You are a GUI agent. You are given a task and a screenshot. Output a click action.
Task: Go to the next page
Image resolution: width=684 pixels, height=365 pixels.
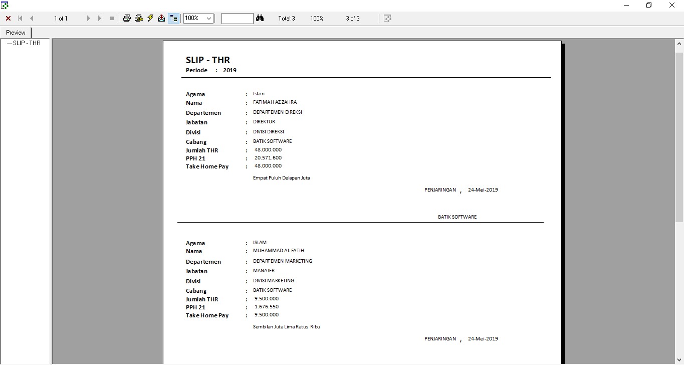(x=89, y=19)
